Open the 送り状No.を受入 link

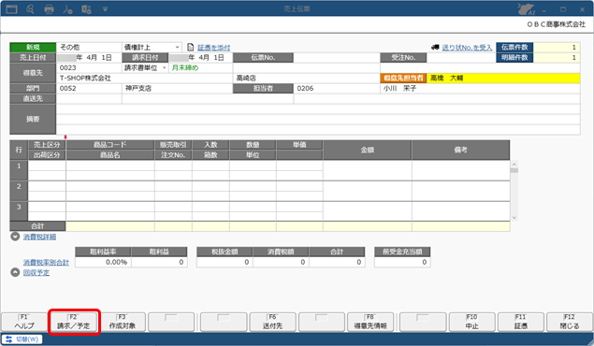(467, 48)
